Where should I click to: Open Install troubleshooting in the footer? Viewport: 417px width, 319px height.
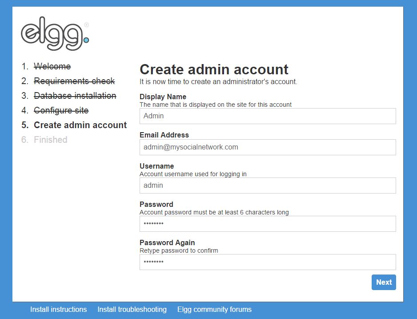pyautogui.click(x=132, y=309)
